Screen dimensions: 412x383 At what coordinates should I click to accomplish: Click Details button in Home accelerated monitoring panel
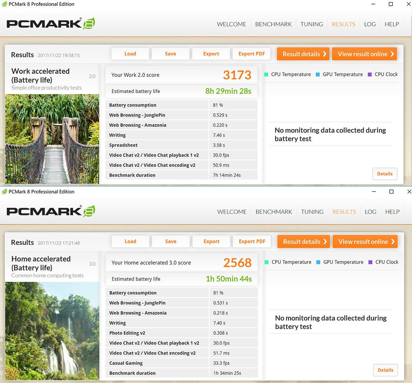[386, 370]
